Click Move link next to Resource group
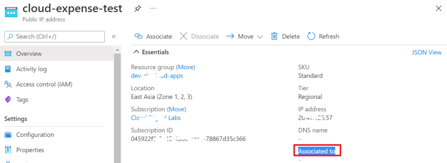 coord(186,67)
